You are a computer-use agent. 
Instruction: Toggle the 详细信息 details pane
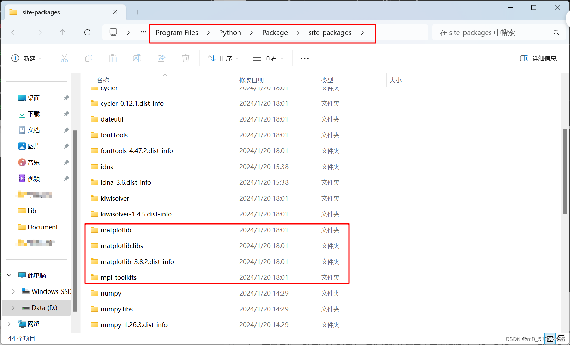pyautogui.click(x=538, y=58)
